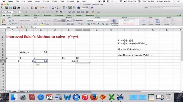
Task: Switch to the Charts ribbon tab
Action: [36, 15]
